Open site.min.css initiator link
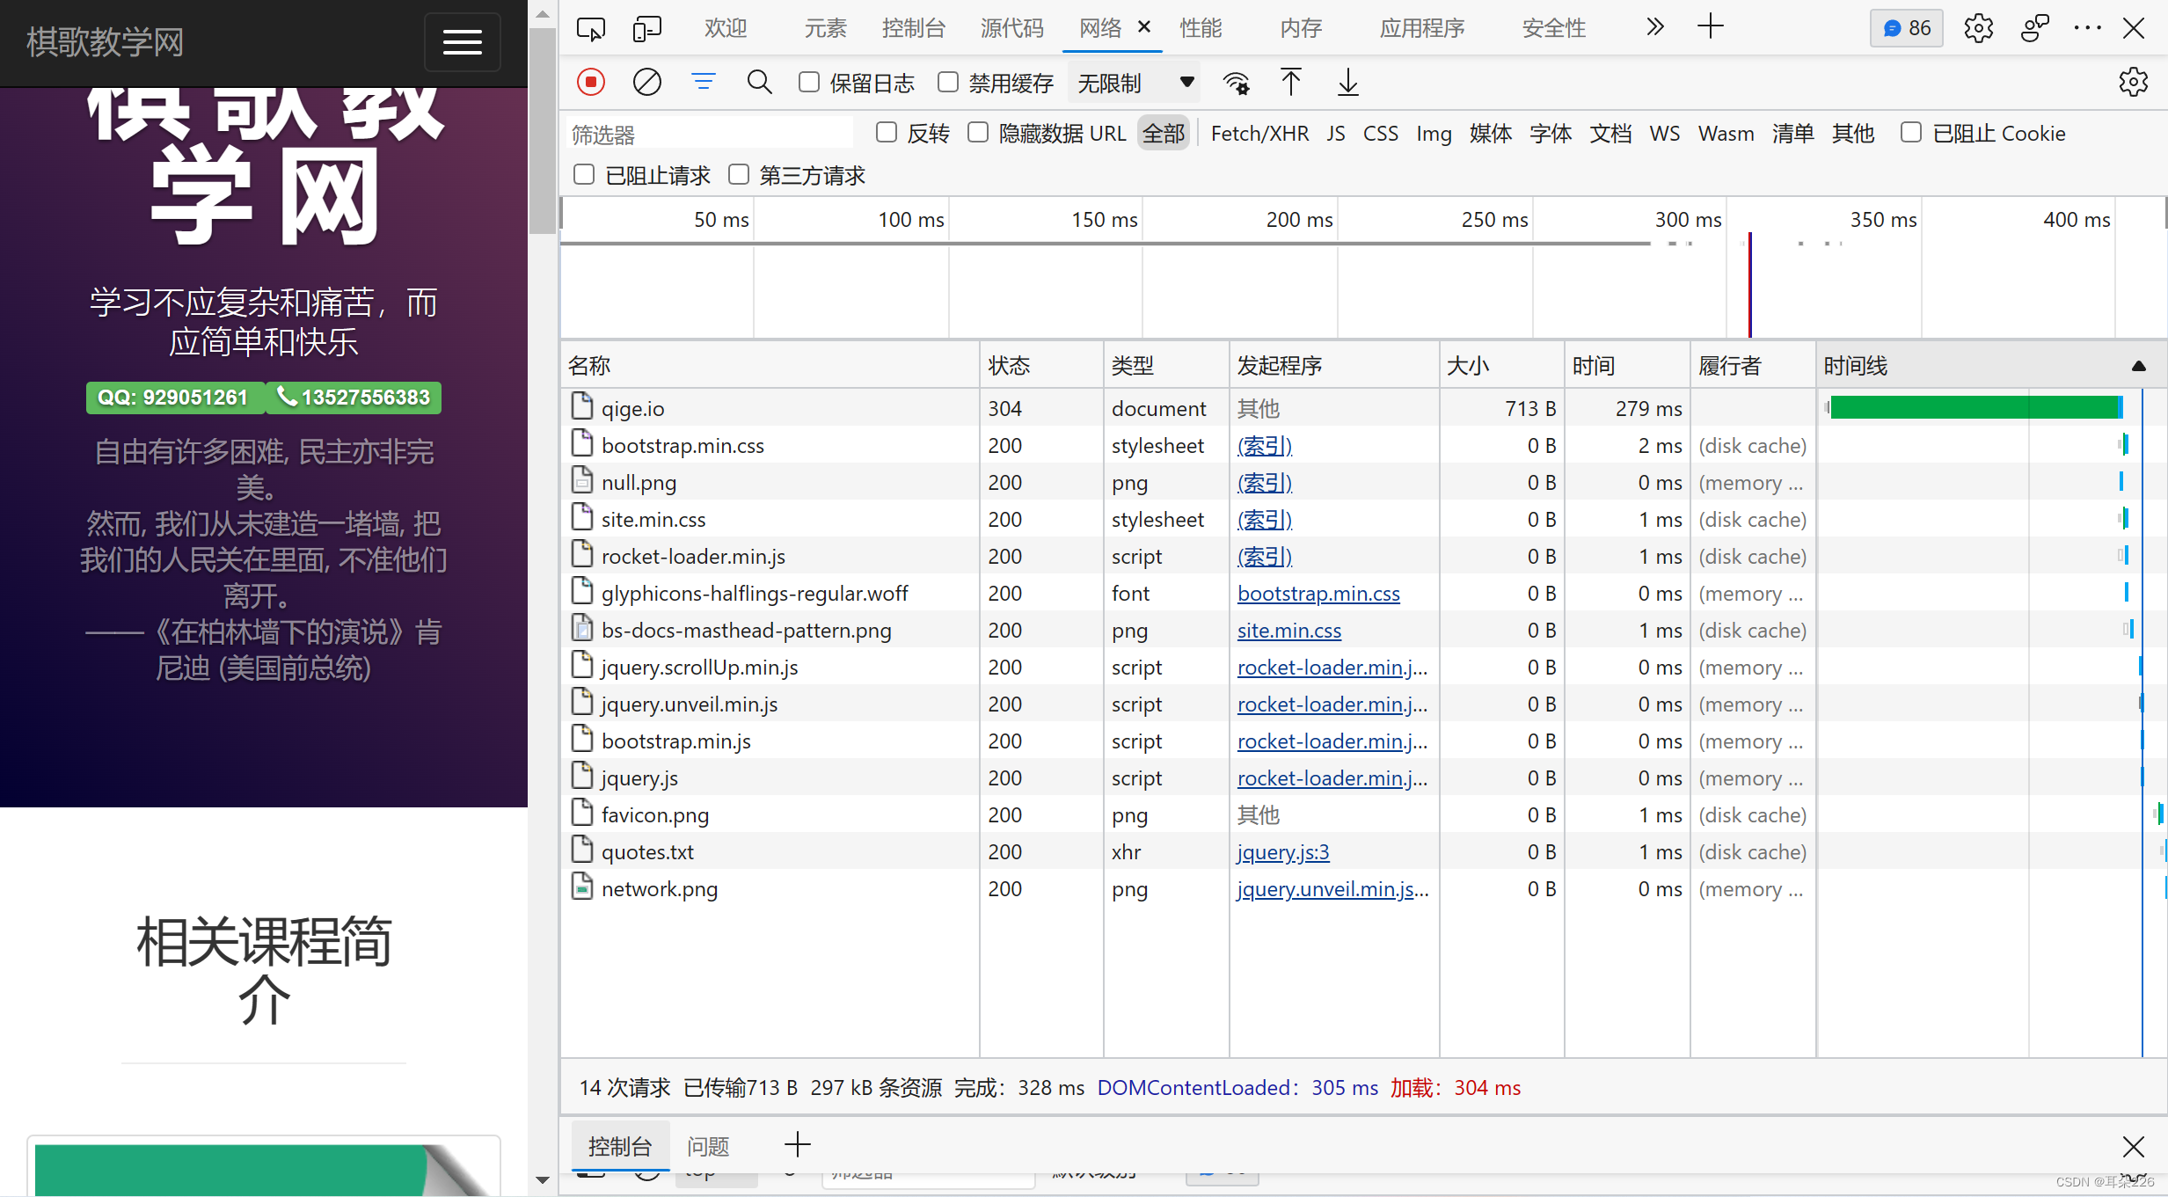 (1289, 631)
